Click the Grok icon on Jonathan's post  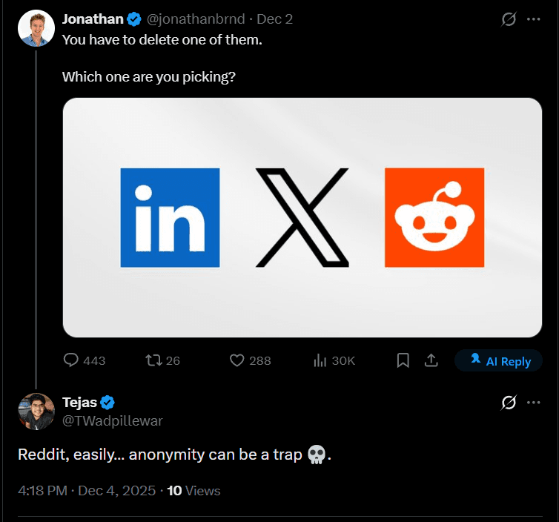pos(509,20)
